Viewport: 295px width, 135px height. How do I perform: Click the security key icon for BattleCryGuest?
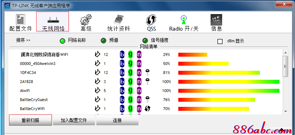147,99
